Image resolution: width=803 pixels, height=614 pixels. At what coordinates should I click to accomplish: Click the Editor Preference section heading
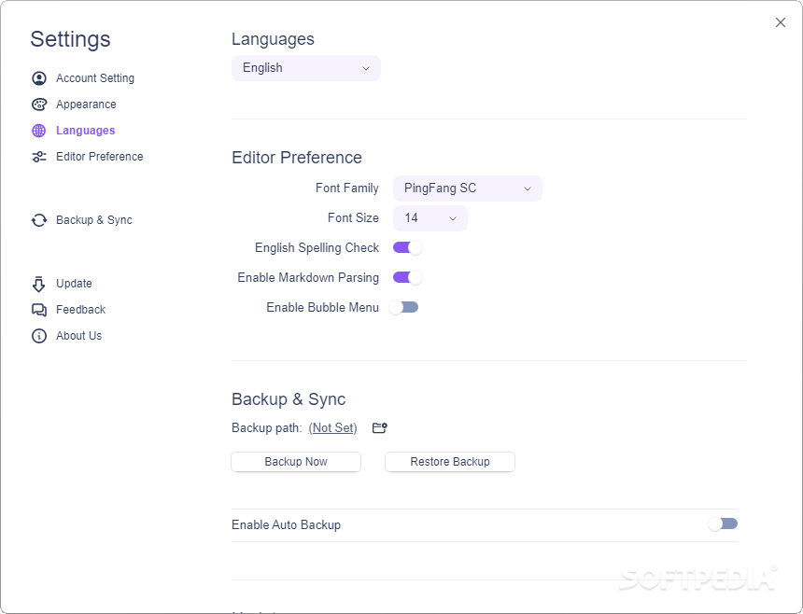click(297, 158)
